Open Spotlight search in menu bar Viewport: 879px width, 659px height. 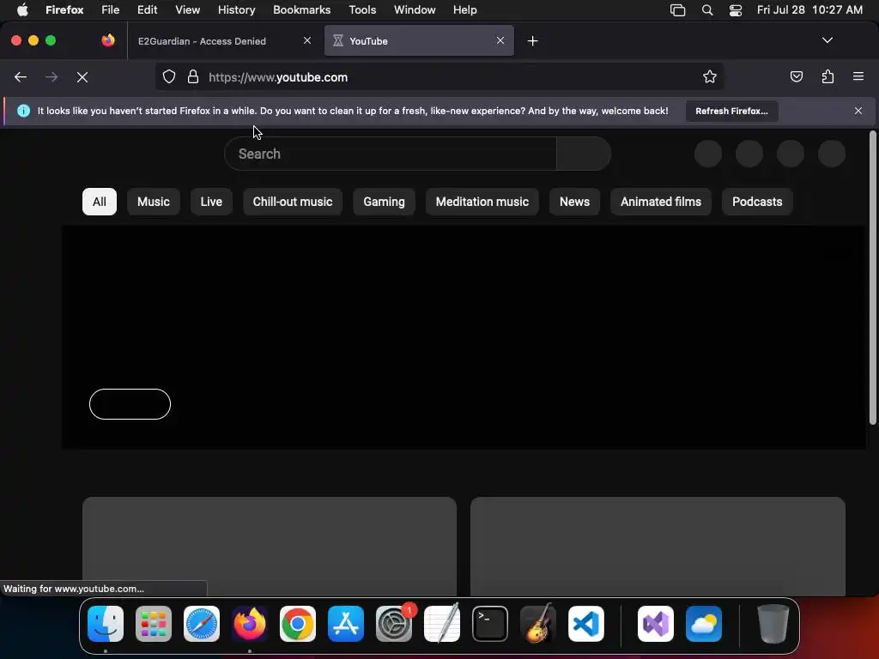(707, 10)
